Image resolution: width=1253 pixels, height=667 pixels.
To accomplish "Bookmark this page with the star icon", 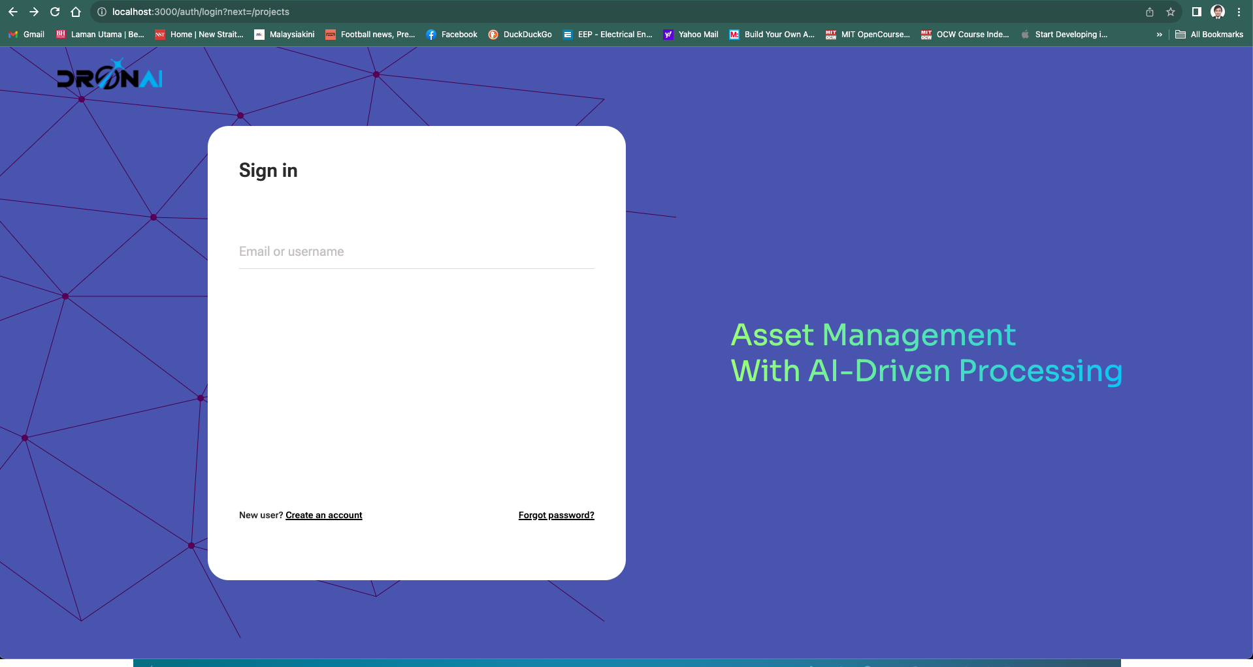I will [1171, 12].
